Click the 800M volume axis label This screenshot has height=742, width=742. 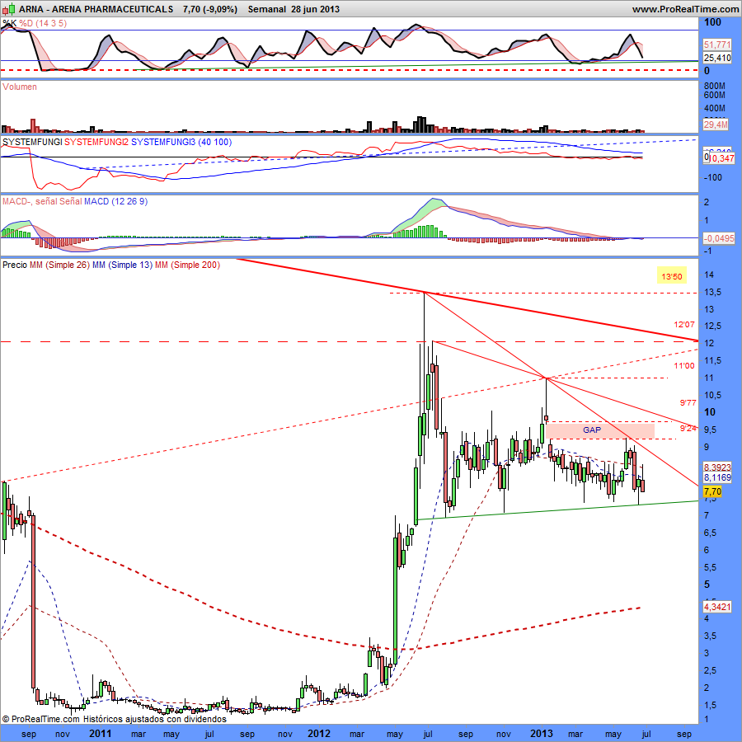(x=715, y=86)
